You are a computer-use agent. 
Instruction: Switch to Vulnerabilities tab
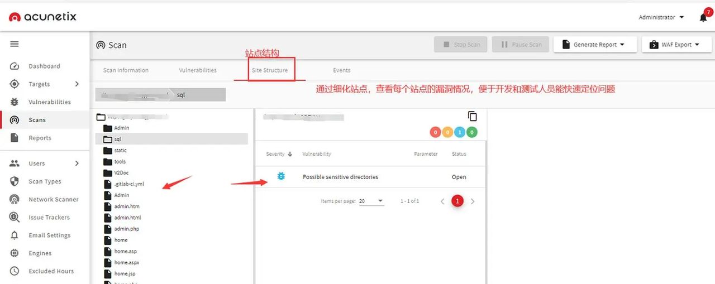point(198,70)
